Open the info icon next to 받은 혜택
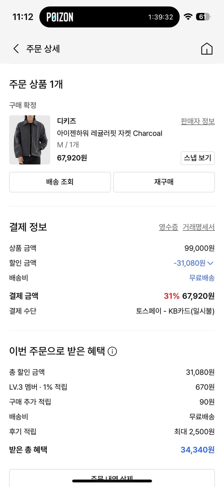224x487 pixels. point(112,351)
